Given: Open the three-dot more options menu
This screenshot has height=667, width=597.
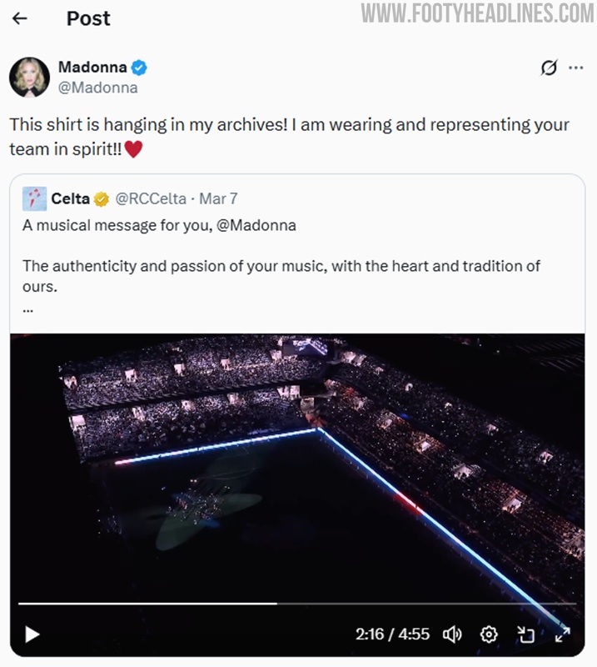Looking at the screenshot, I should click(575, 68).
